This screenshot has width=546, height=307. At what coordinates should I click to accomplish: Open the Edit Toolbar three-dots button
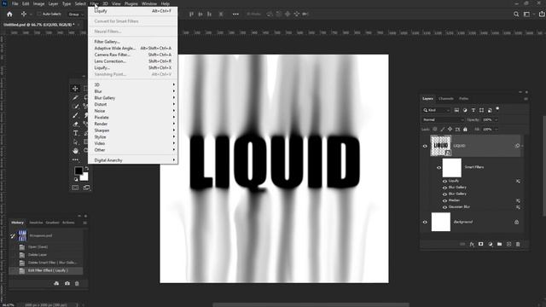click(x=75, y=159)
